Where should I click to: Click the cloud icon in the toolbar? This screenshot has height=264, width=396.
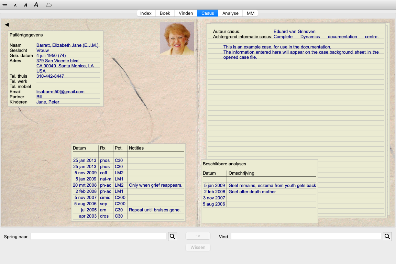49,5
